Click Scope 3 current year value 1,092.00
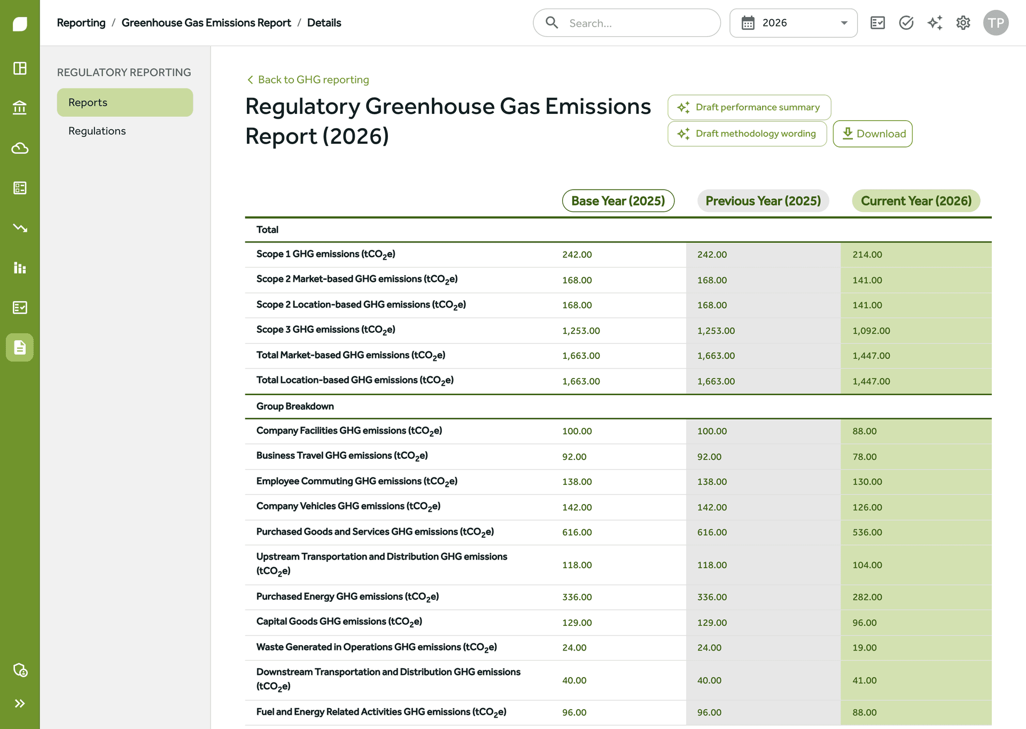 pyautogui.click(x=871, y=331)
